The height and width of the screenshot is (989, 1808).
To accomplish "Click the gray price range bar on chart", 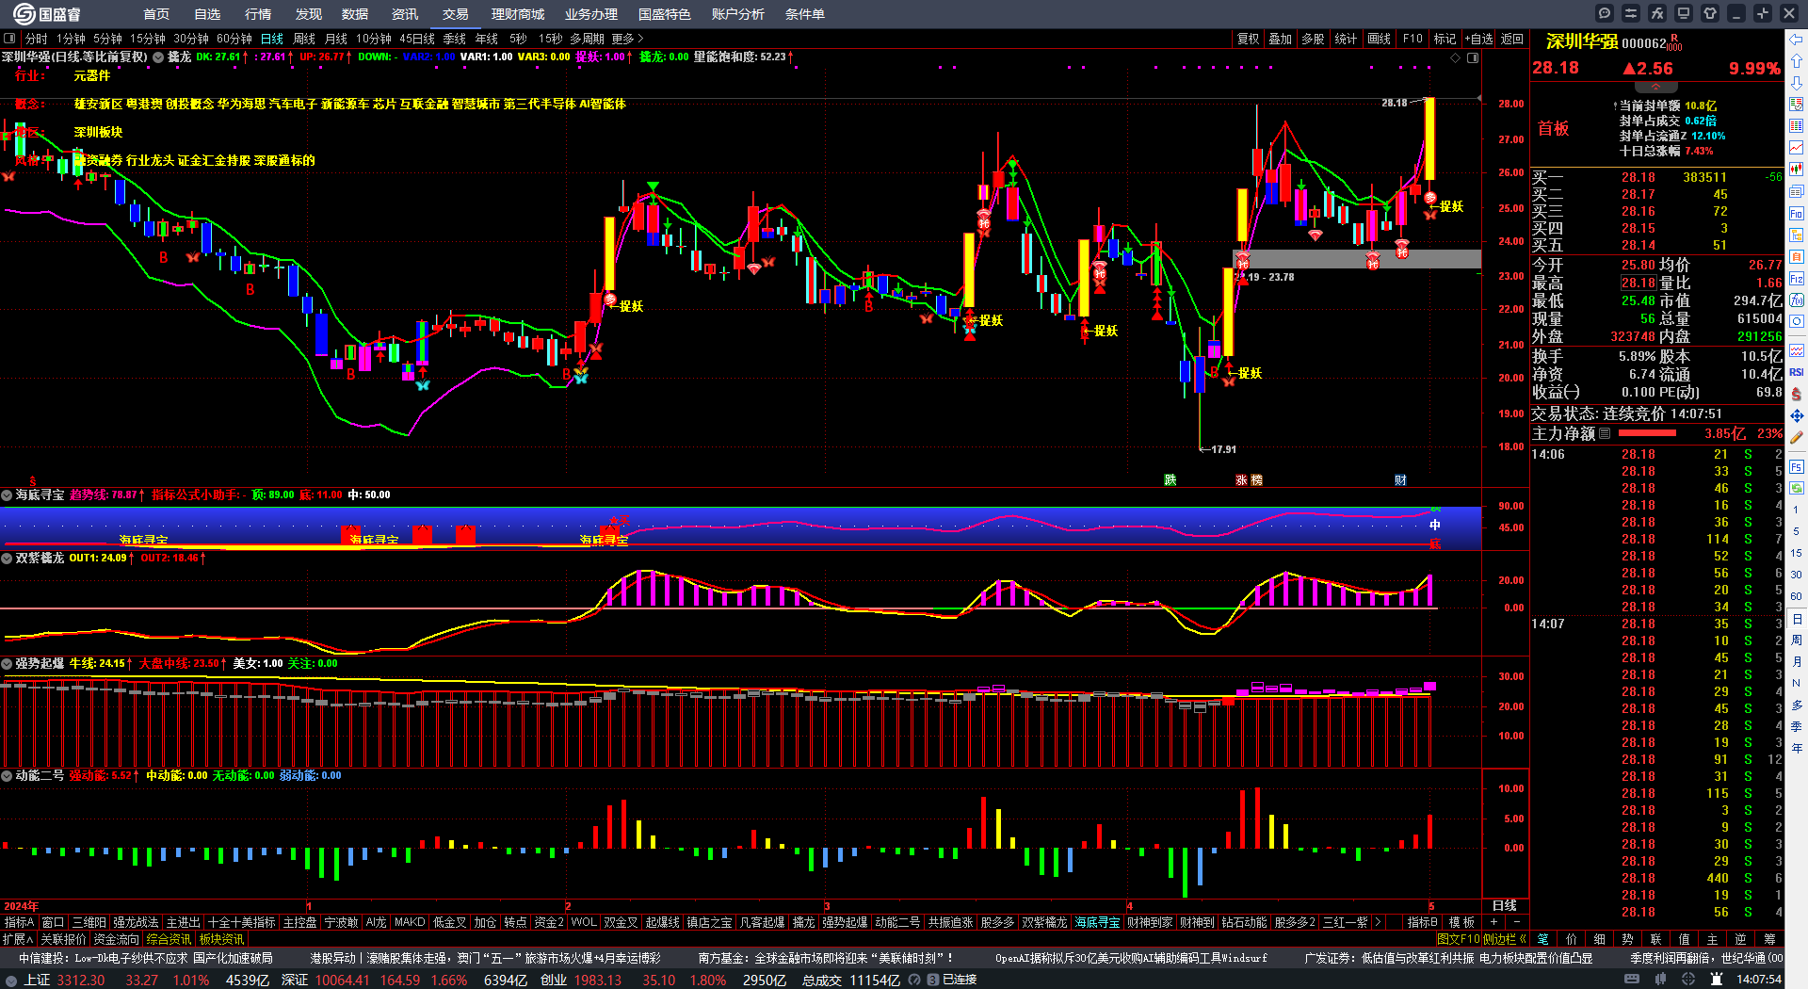I will click(1357, 258).
